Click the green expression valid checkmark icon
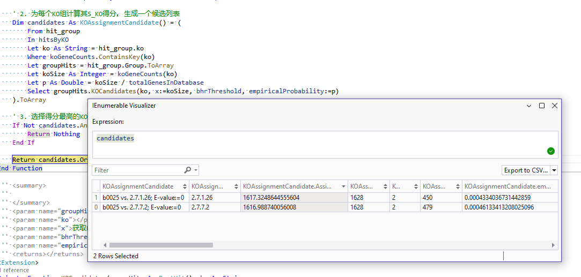Image resolution: width=581 pixels, height=277 pixels. (550, 151)
